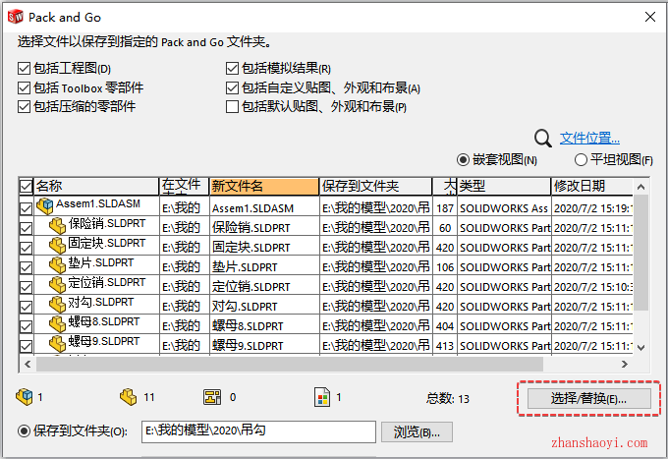668x459 pixels.
Task: Click the horizontal scrollbar thumb
Action: coord(290,364)
